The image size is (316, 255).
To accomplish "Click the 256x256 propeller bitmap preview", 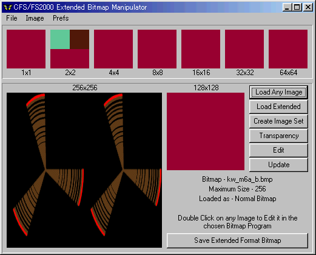I will tap(84, 170).
